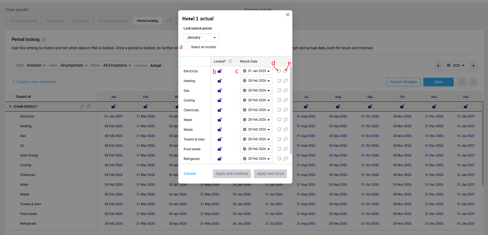
Task: Toggle the Food waste lock state
Action: 220,149
